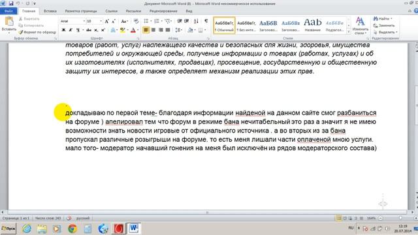Apply superscript (x²) formatting
This screenshot has height=235, width=418.
103,30
